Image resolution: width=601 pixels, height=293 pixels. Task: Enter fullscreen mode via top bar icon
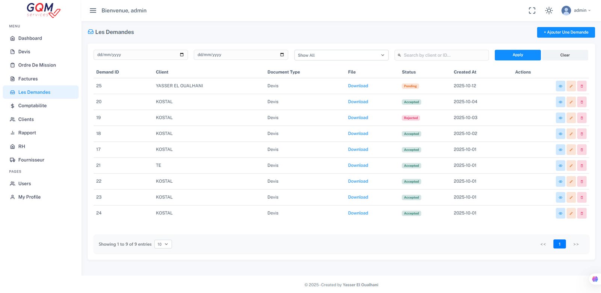[532, 11]
